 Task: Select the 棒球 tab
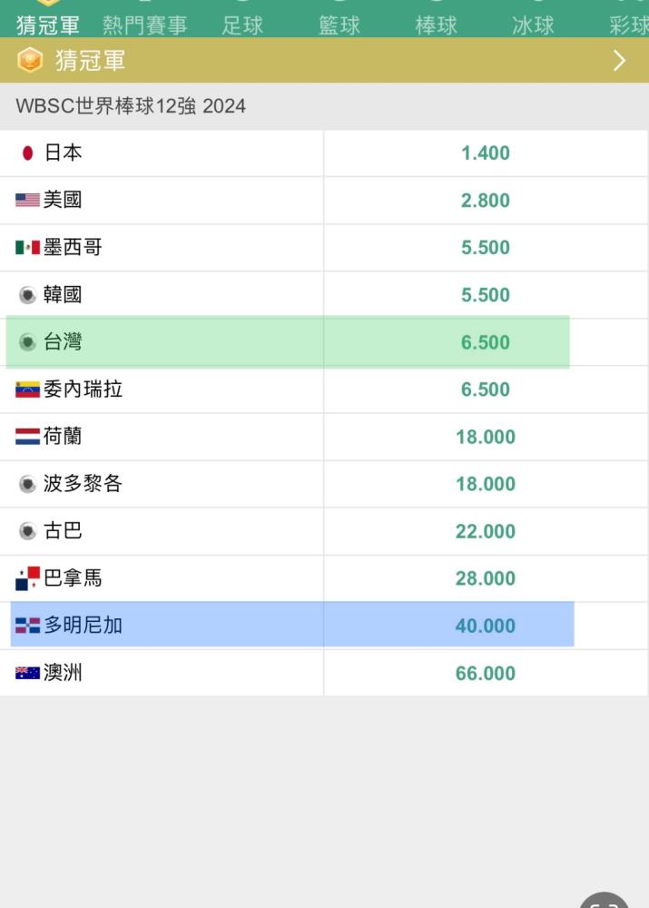coord(436,25)
